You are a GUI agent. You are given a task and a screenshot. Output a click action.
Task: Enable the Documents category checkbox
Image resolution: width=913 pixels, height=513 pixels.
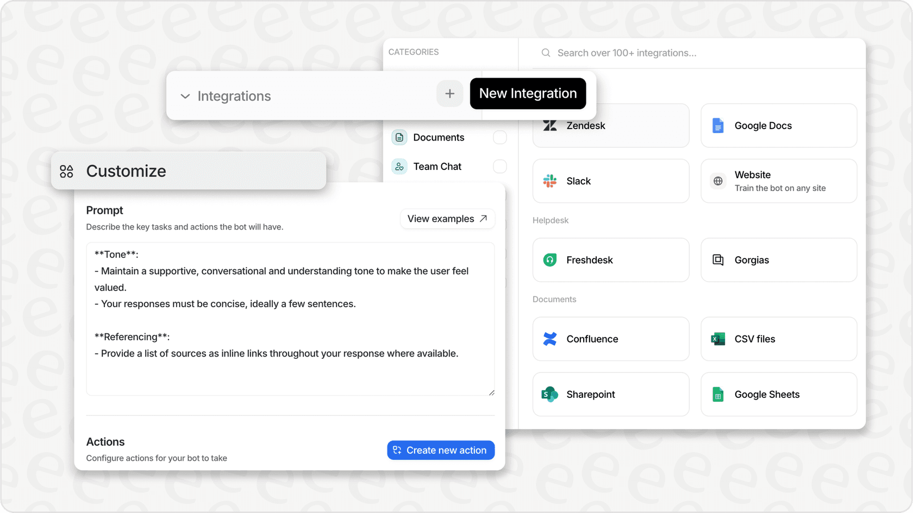[x=499, y=137]
